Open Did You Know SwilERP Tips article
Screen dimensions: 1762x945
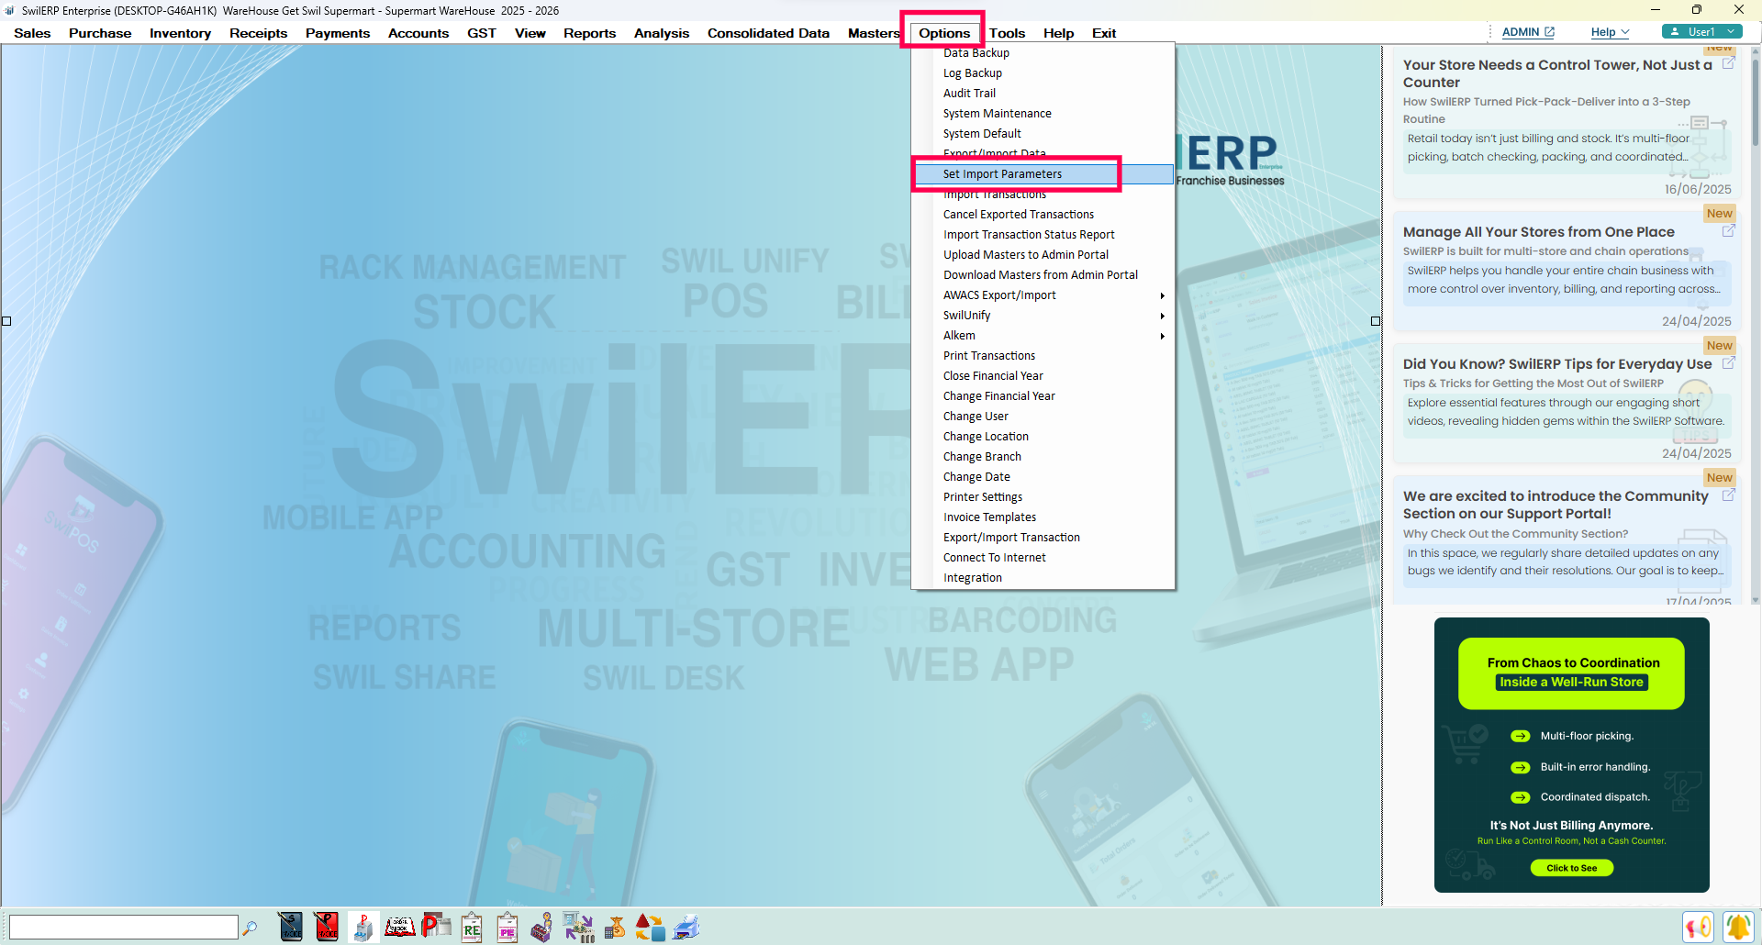1557,364
